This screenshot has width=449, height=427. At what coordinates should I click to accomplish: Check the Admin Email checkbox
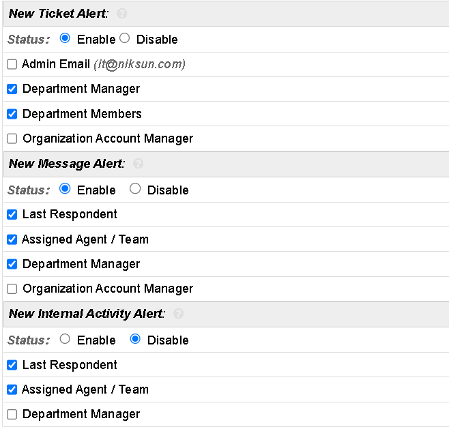click(x=12, y=65)
